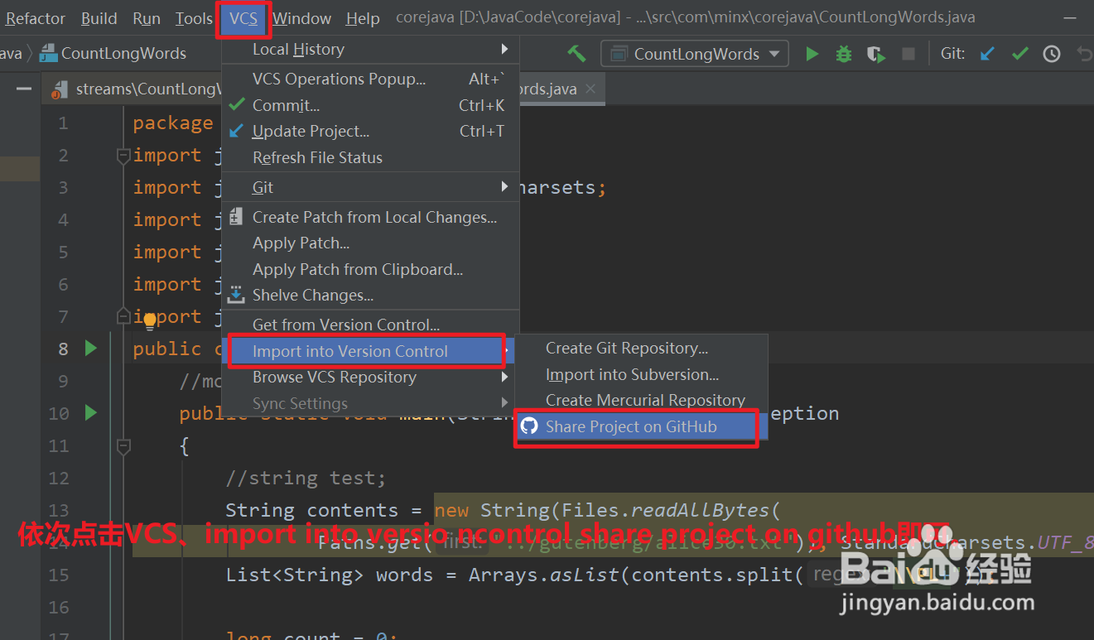Select Create Mercurial Repository
The width and height of the screenshot is (1094, 640).
pos(642,400)
